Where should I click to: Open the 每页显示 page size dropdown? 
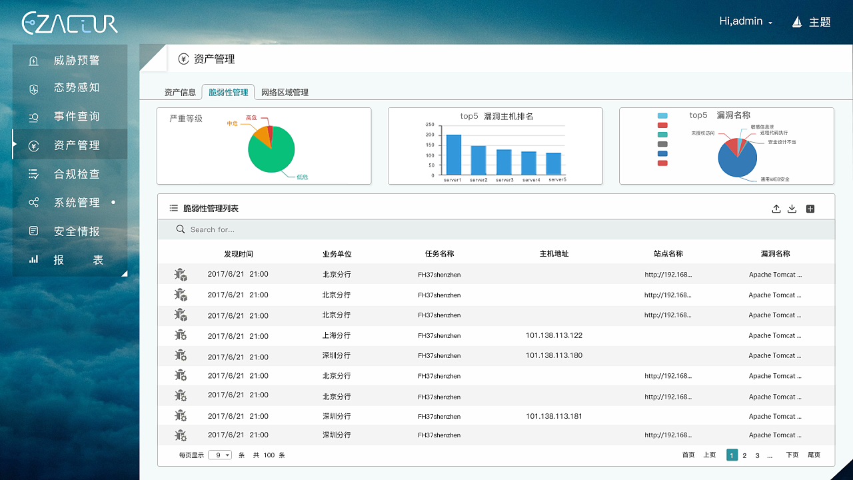(x=220, y=455)
